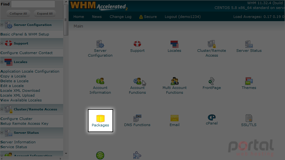This screenshot has height=160, width=285.
Task: Click the sidebar Server Status icon
Action: coord(8,132)
